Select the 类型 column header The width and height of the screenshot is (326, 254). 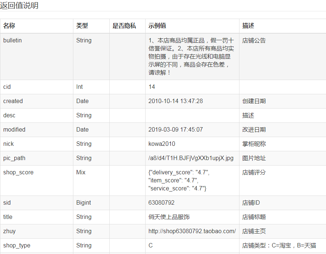(x=82, y=26)
